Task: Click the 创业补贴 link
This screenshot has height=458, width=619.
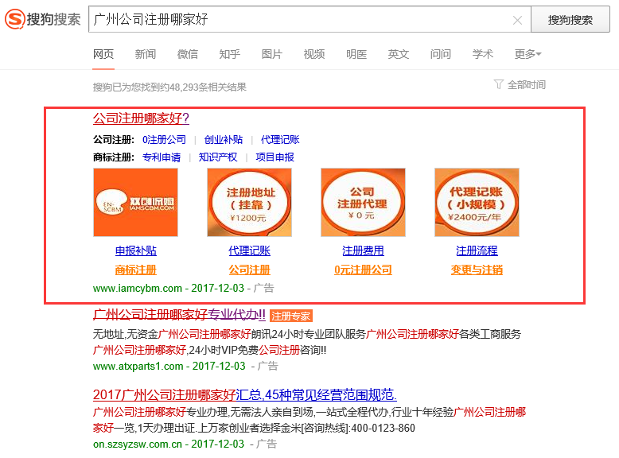Action: coord(224,139)
